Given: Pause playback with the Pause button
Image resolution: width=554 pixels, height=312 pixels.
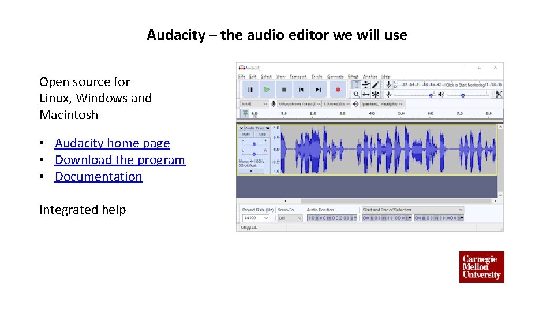Looking at the screenshot, I should (x=250, y=90).
